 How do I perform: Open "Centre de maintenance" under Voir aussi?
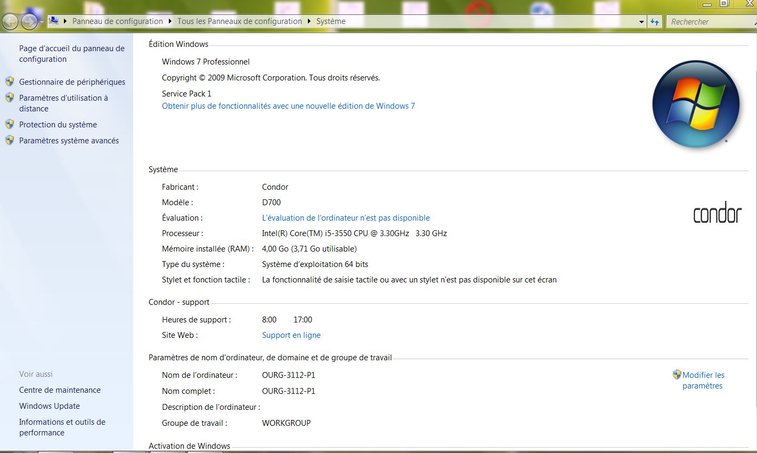coord(60,390)
